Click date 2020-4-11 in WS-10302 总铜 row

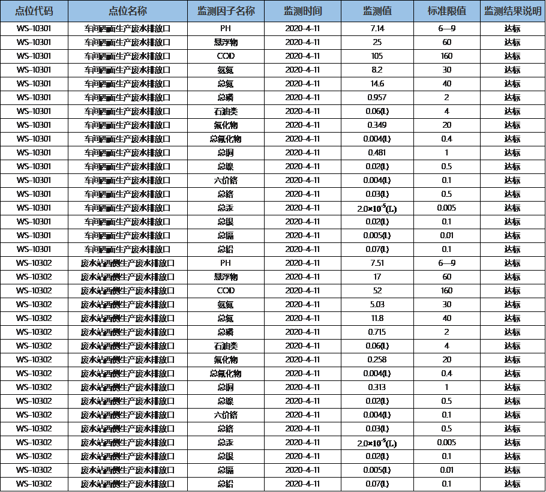coord(302,387)
